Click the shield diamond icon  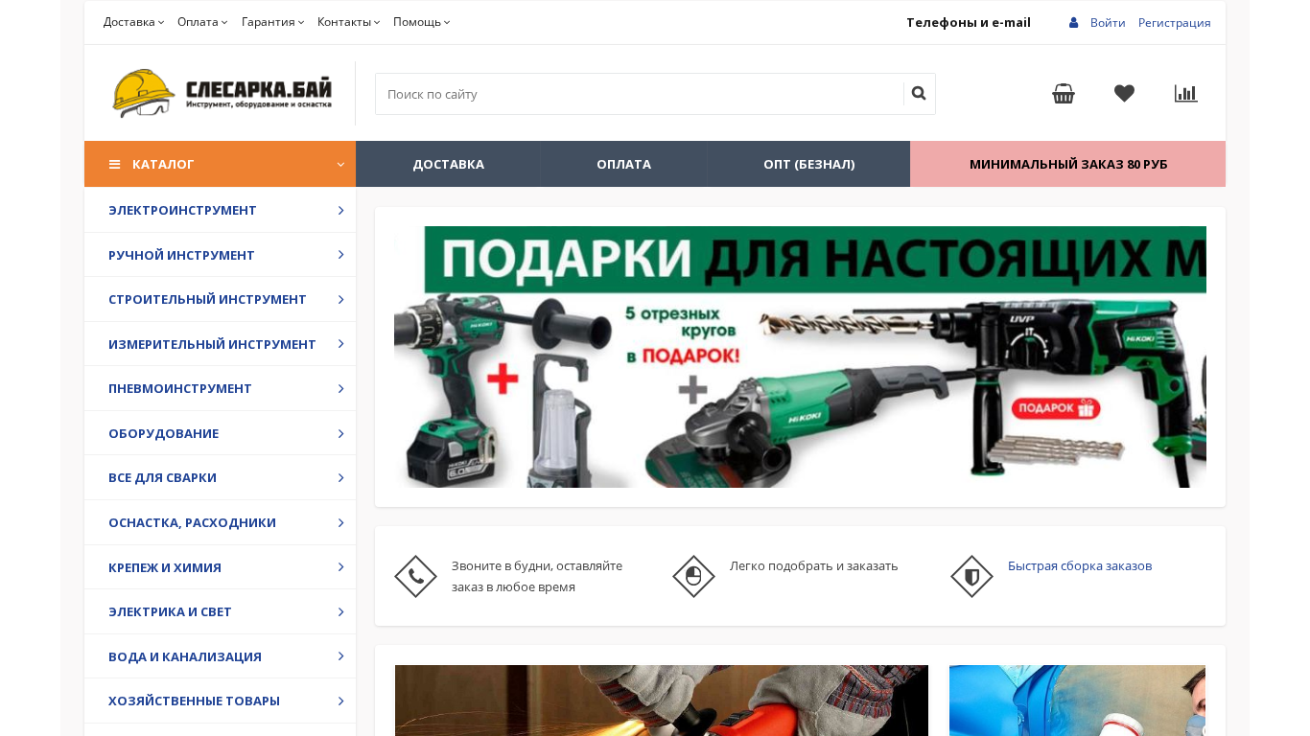pyautogui.click(x=971, y=576)
